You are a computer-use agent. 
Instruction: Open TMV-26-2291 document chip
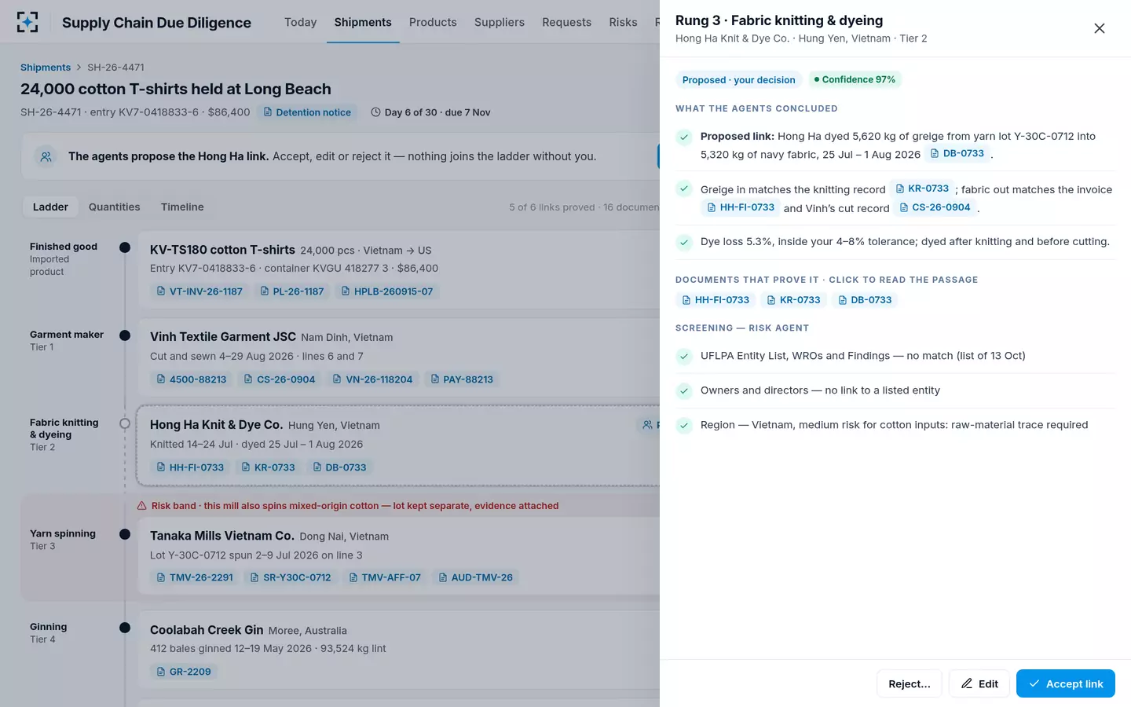194,577
